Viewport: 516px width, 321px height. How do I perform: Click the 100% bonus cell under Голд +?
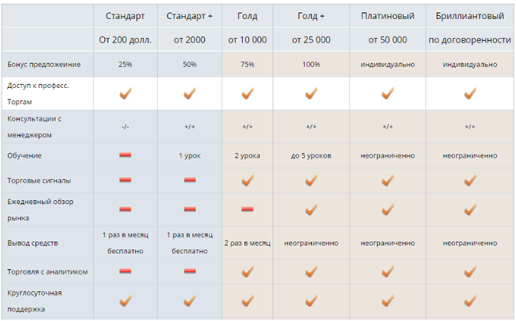pyautogui.click(x=310, y=63)
